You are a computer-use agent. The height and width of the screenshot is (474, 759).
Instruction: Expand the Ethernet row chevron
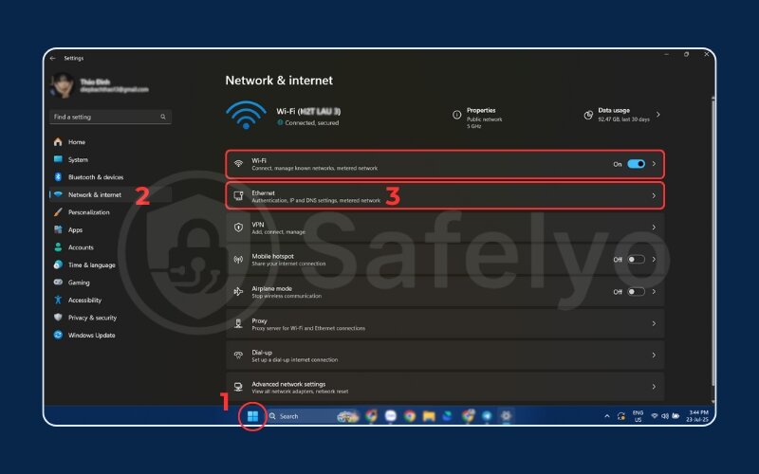[654, 196]
